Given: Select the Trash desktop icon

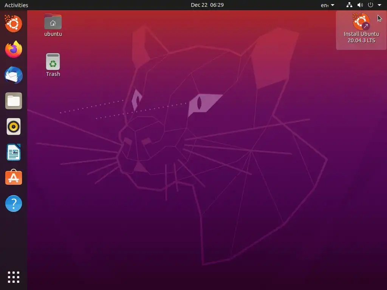Looking at the screenshot, I should [x=53, y=62].
